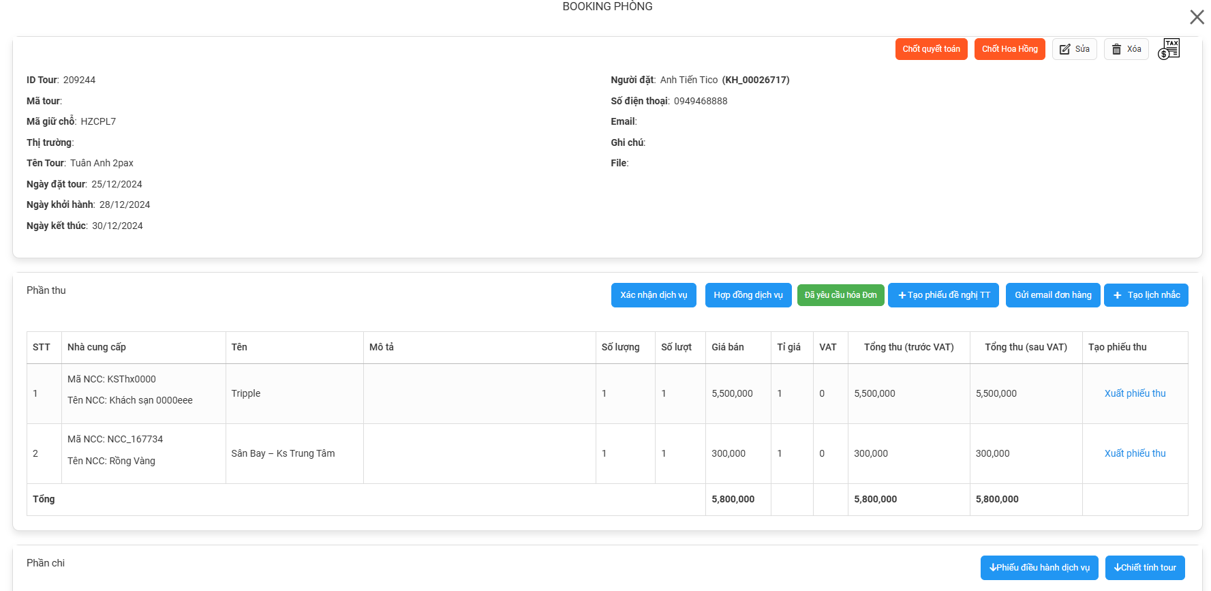The width and height of the screenshot is (1211, 591).
Task: Download Phiếu điều hành dịch vụ
Action: (x=1039, y=568)
